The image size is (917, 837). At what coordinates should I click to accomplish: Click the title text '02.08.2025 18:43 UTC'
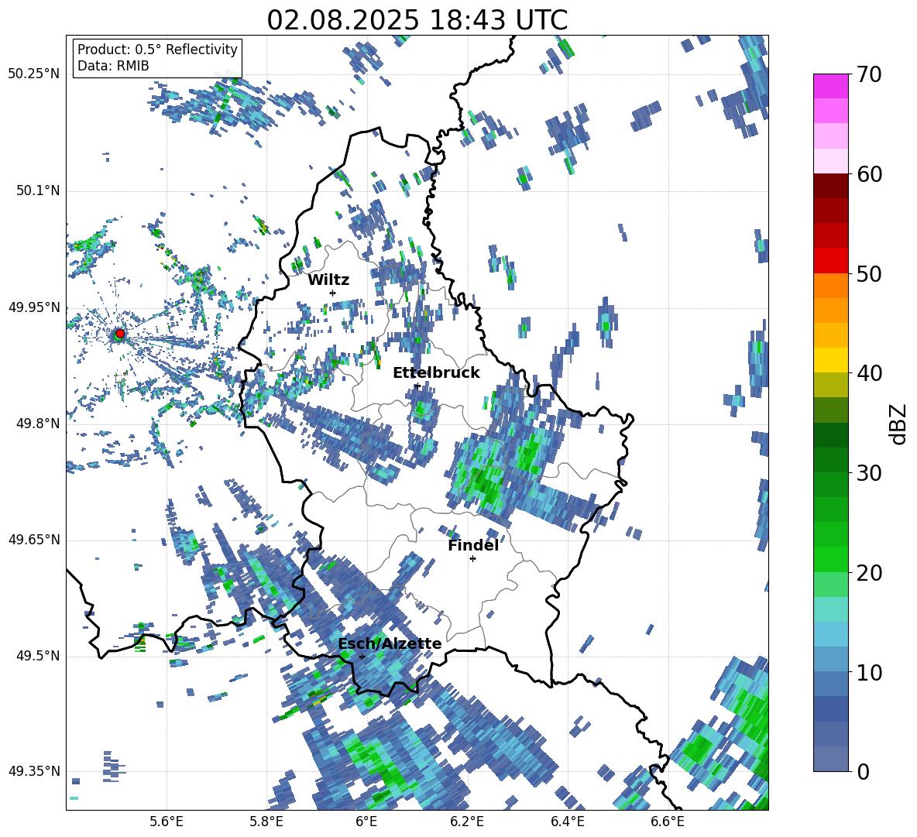pos(417,20)
